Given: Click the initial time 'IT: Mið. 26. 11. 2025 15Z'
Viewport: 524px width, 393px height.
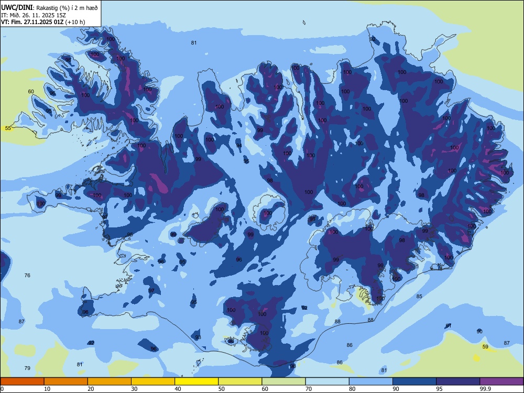Looking at the screenshot, I should pyautogui.click(x=34, y=15).
